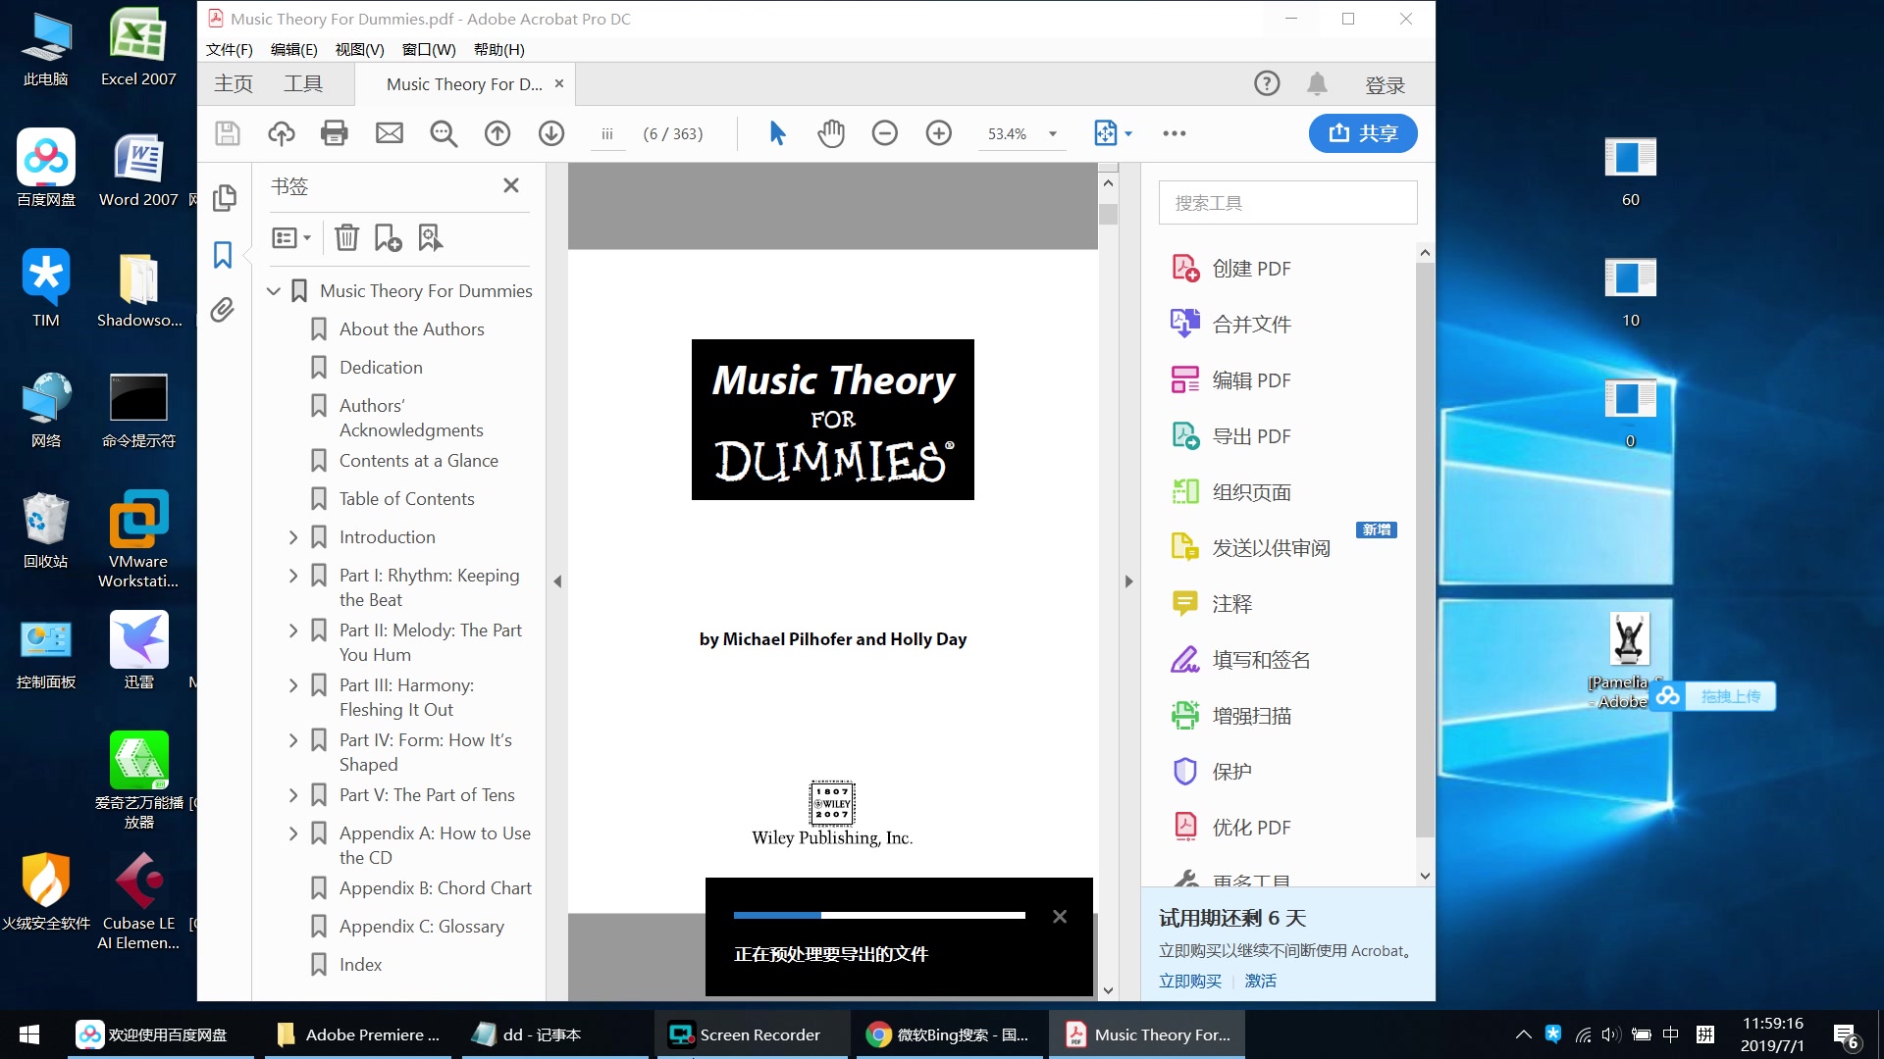Close the 书签 bookmarks panel
This screenshot has height=1059, width=1884.
point(511,185)
